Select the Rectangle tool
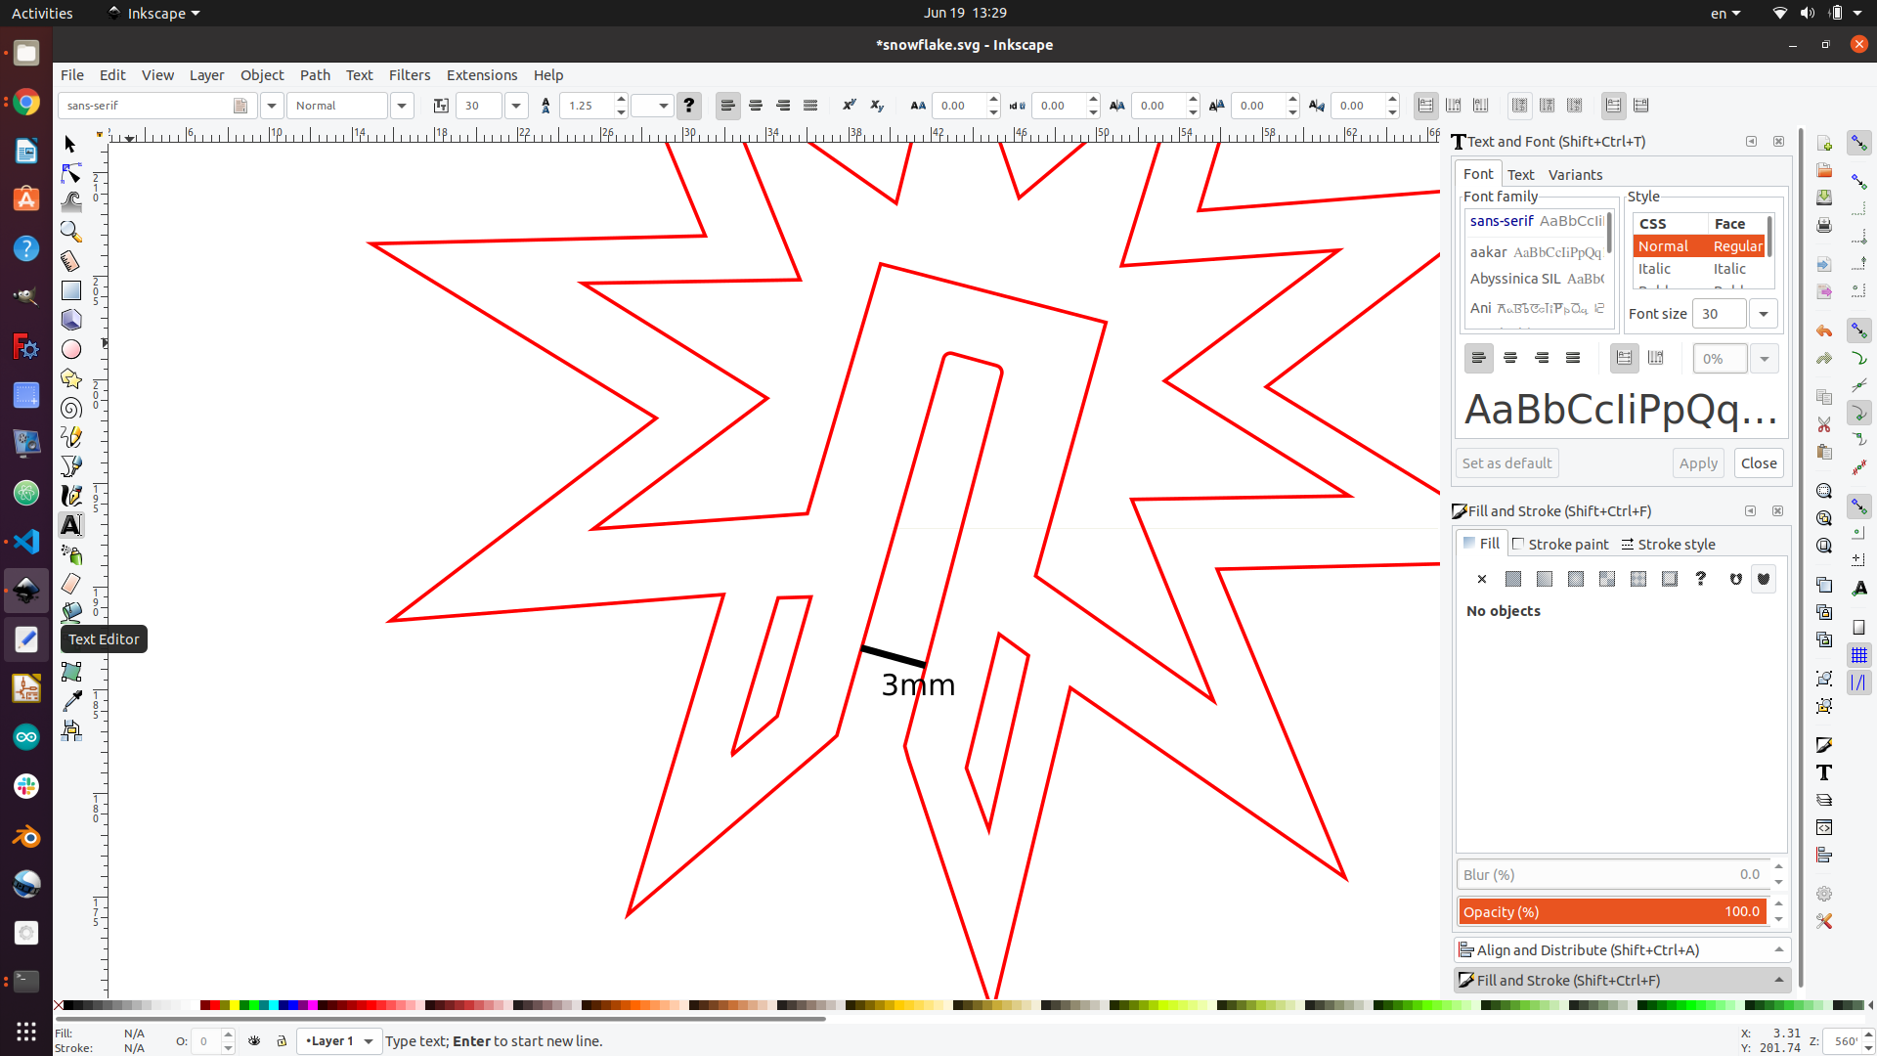 click(70, 290)
